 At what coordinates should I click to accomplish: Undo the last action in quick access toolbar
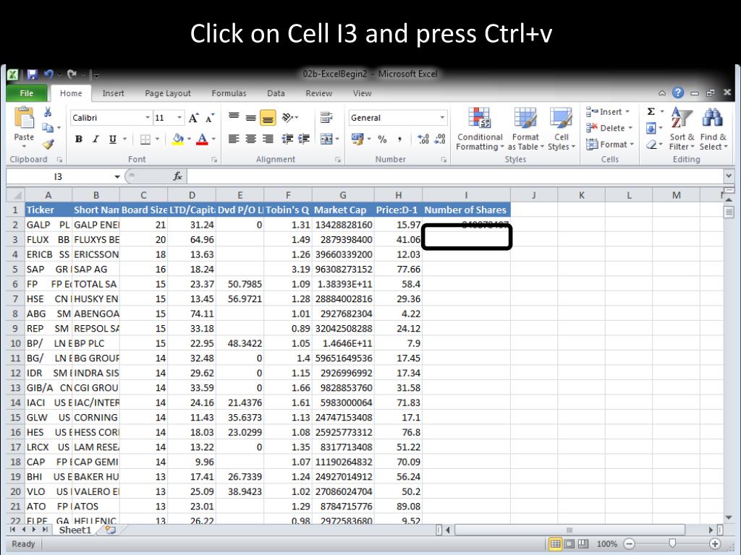tap(48, 74)
